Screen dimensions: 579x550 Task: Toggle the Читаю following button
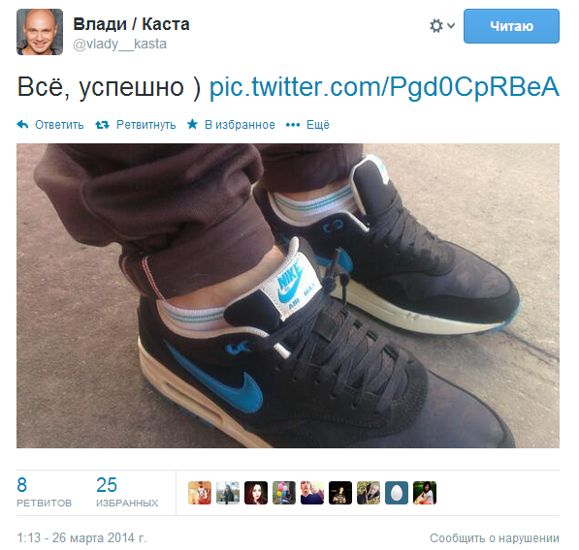(x=511, y=26)
